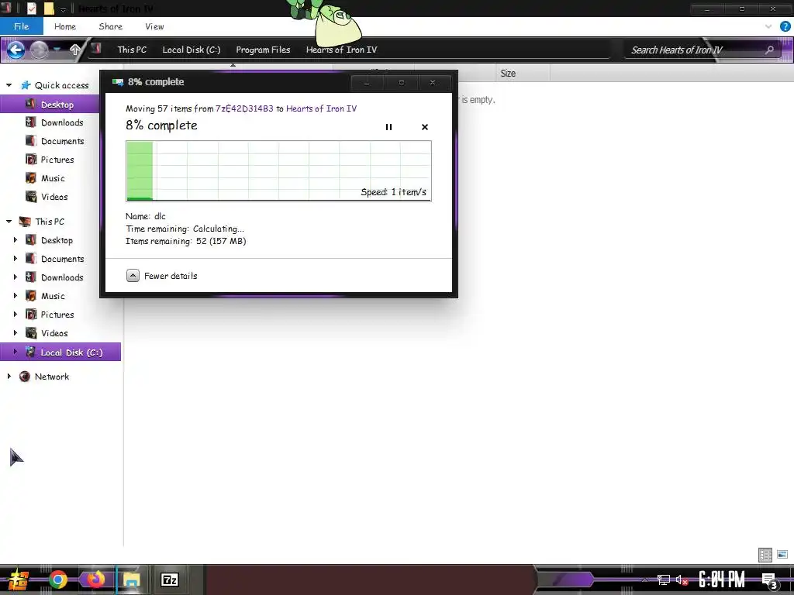Switch to large icons view layout
This screenshot has height=595, width=794.
pos(782,555)
